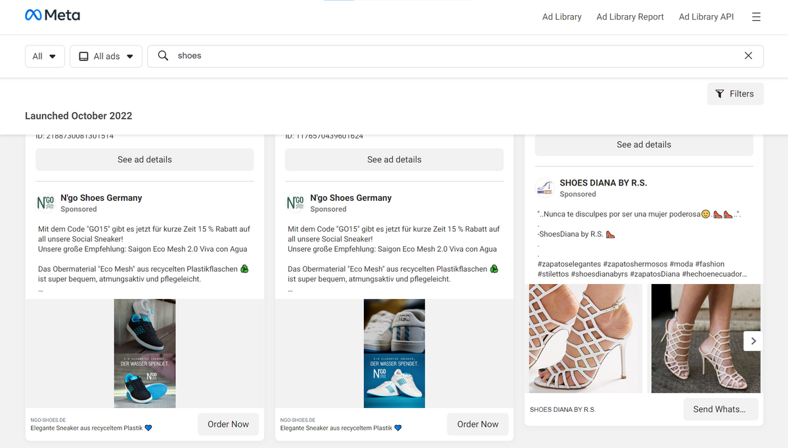Open the Ad Library Report page
This screenshot has height=448, width=788.
[630, 16]
